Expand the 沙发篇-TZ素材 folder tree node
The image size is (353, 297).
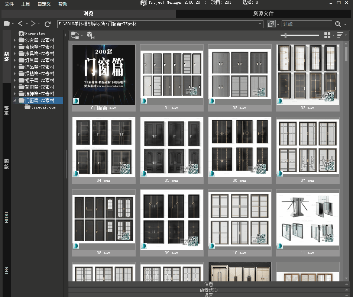pos(15,40)
